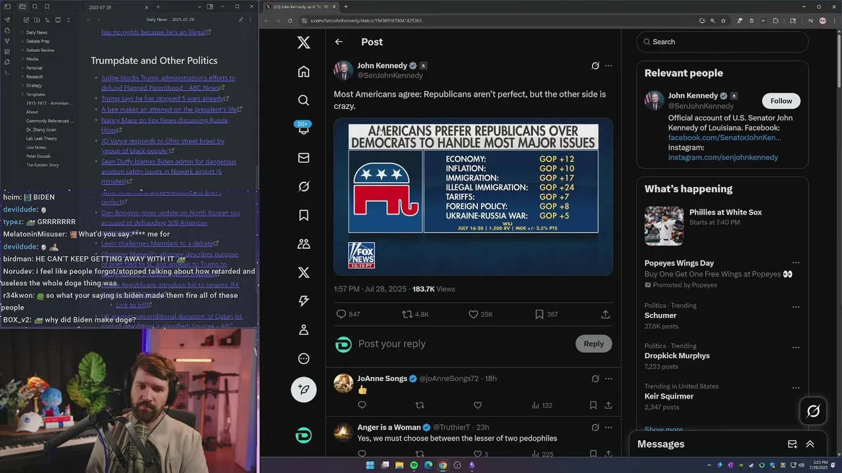Open the facebook.com/SenatorJohnKen... link

click(724, 137)
